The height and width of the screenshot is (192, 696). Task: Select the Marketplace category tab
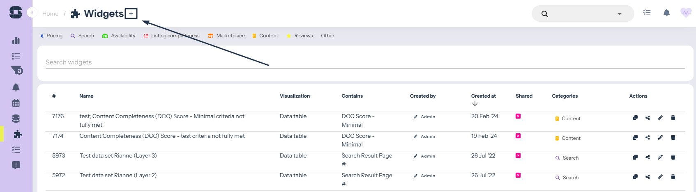[226, 36]
